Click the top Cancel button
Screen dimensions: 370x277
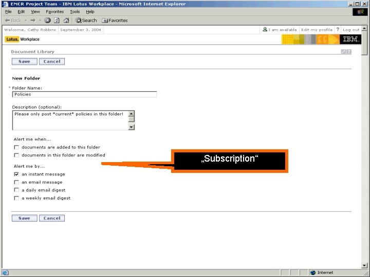52,62
